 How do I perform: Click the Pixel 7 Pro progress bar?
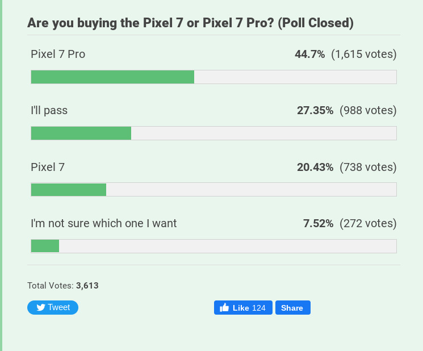[213, 77]
